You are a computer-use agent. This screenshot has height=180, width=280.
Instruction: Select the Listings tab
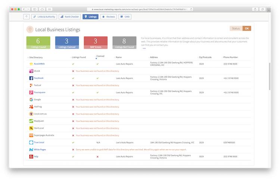[x=90, y=16]
